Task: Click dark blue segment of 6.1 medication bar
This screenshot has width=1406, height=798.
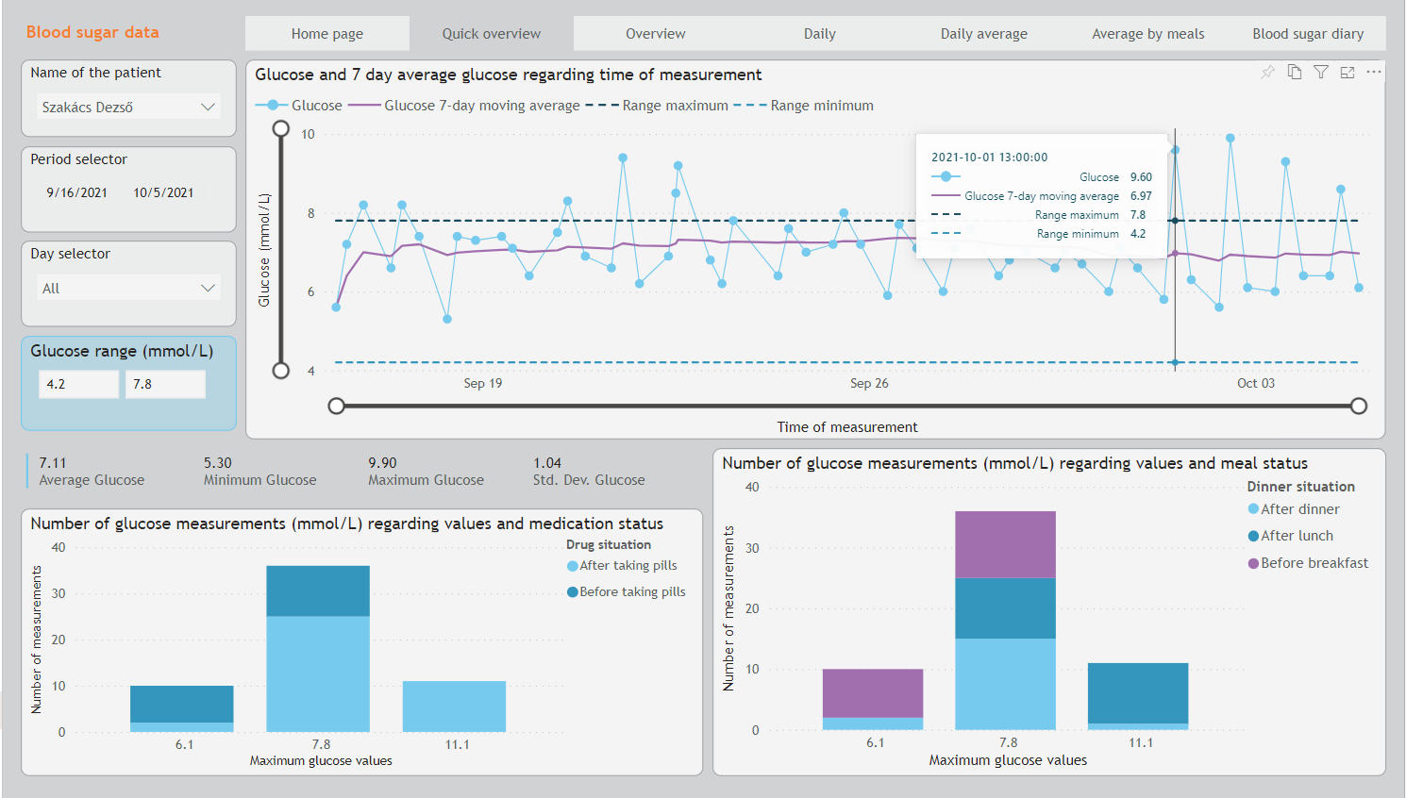Action: click(x=182, y=705)
